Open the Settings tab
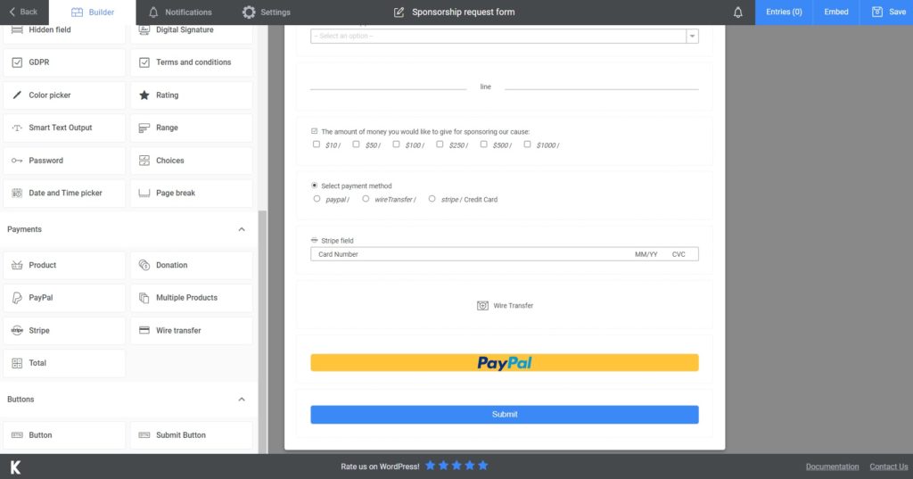The height and width of the screenshot is (479, 913). coord(266,12)
